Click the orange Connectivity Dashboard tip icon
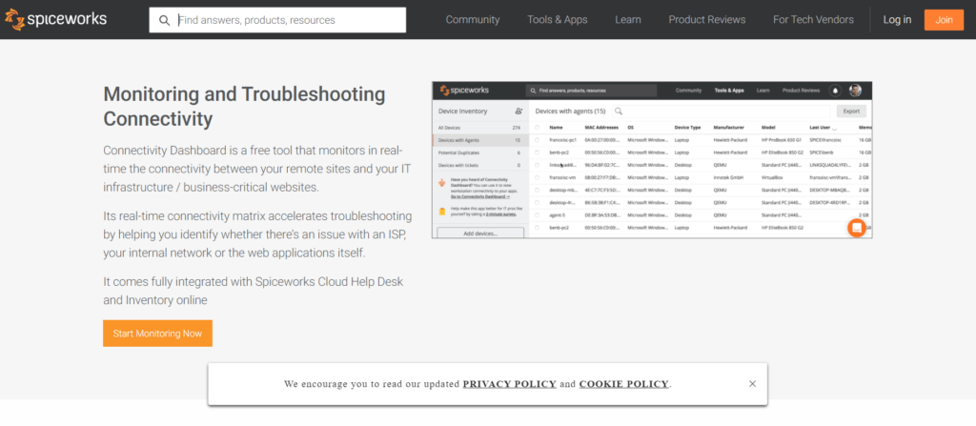The height and width of the screenshot is (426, 976). pos(442,184)
